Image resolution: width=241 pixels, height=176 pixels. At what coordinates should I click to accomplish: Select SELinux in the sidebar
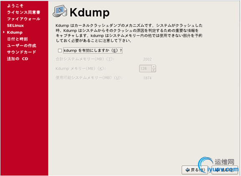click(x=15, y=25)
